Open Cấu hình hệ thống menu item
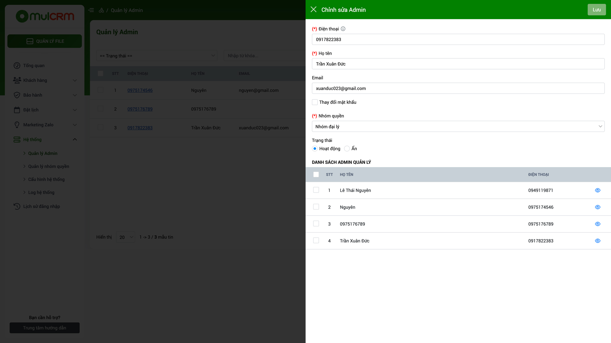This screenshot has width=611, height=343. tap(46, 179)
